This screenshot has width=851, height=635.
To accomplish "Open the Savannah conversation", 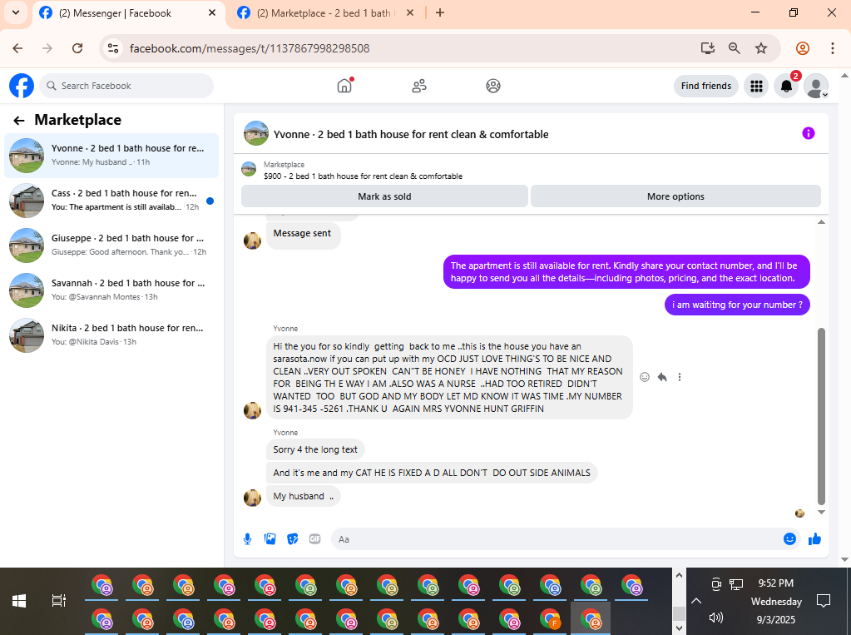I will (111, 290).
